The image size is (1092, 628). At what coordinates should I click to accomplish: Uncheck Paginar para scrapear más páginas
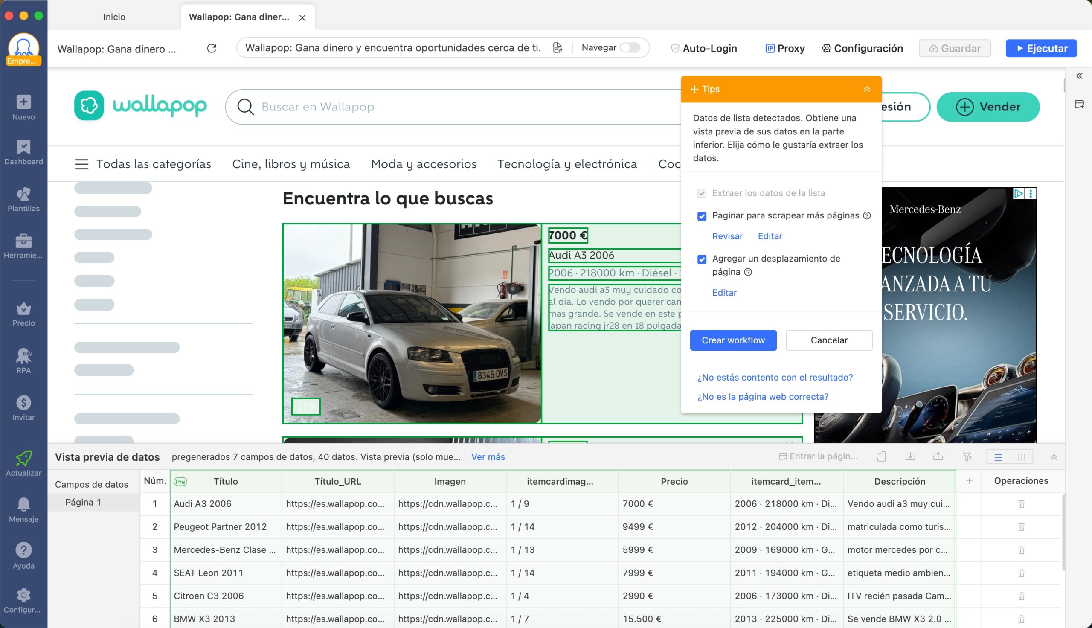[x=702, y=215]
